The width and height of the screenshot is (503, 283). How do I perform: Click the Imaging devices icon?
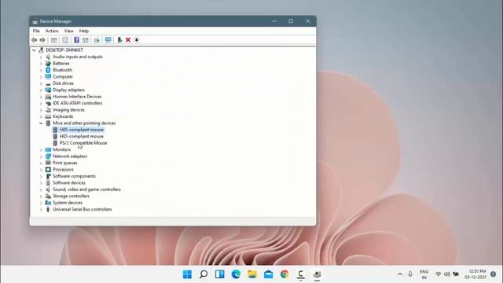[48, 110]
